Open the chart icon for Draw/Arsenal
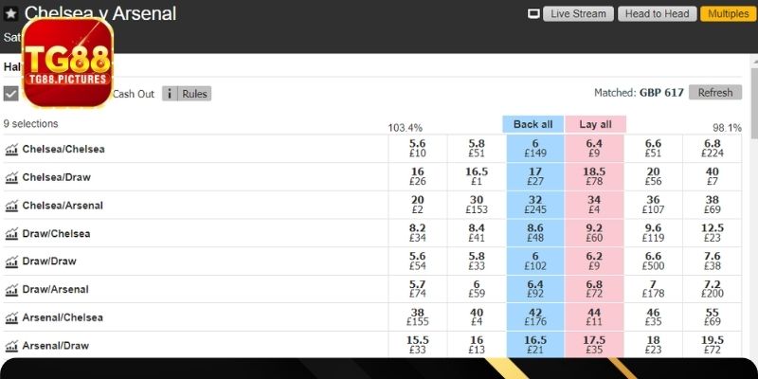This screenshot has height=379, width=758. 12,290
